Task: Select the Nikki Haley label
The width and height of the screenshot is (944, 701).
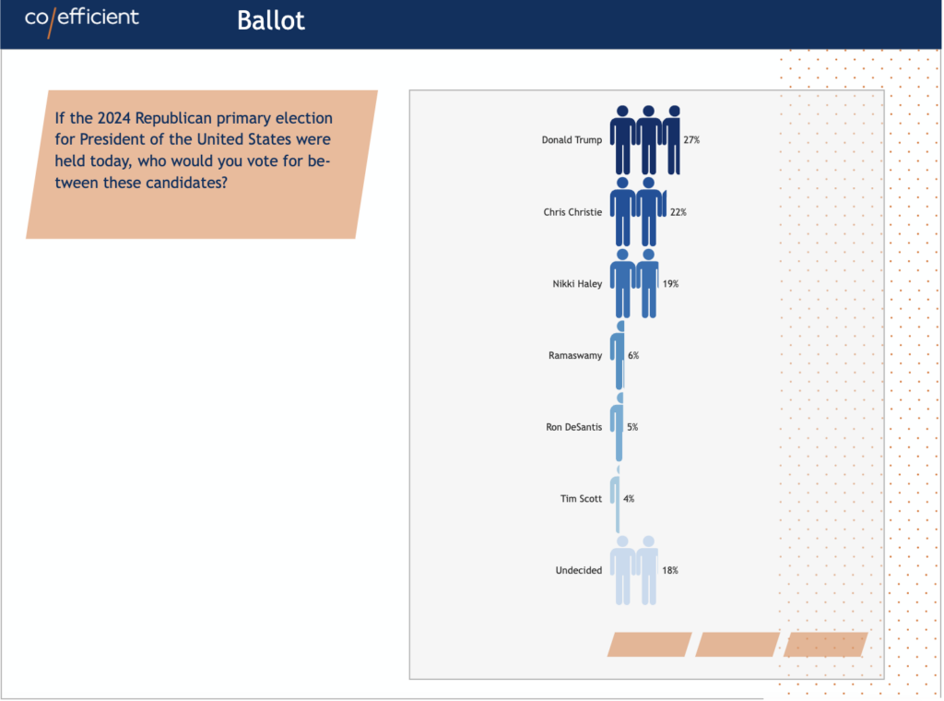Action: (577, 284)
